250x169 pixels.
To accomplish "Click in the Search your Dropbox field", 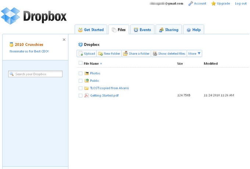I will (x=35, y=74).
